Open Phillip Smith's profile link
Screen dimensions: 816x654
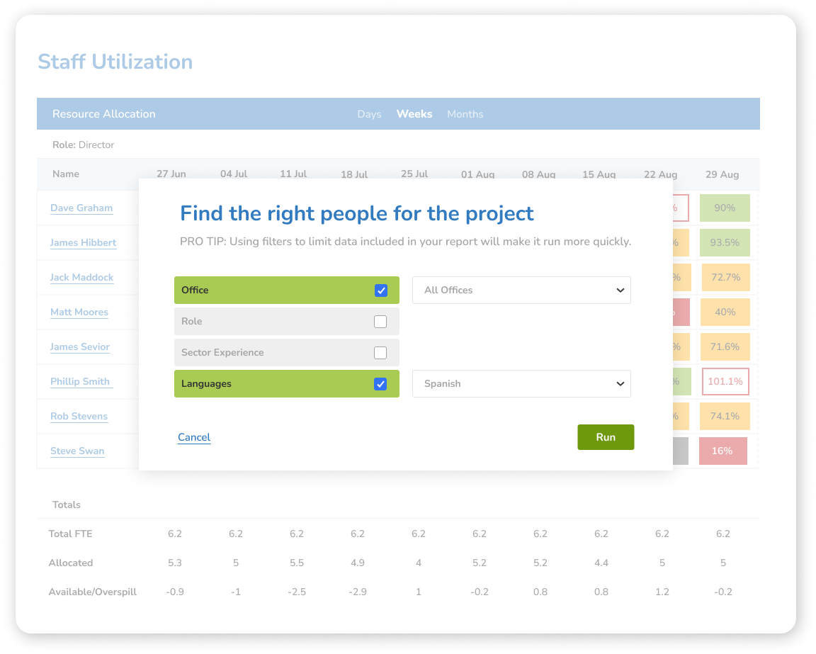pyautogui.click(x=80, y=381)
